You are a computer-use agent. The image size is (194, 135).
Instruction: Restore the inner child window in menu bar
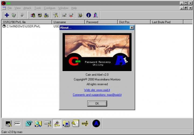pos(186,8)
